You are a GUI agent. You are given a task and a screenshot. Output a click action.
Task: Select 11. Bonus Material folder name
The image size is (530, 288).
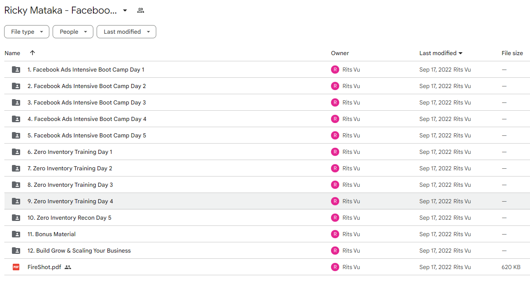pos(52,234)
